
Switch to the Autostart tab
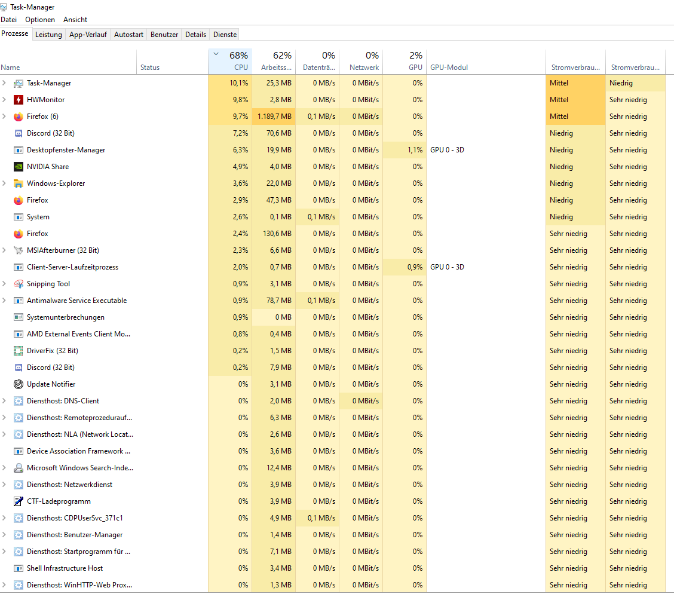pyautogui.click(x=128, y=35)
